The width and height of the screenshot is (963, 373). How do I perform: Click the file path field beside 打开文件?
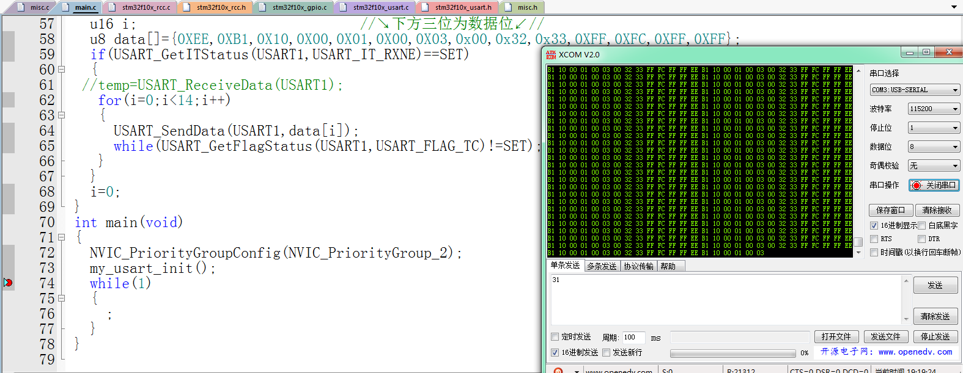coord(740,337)
